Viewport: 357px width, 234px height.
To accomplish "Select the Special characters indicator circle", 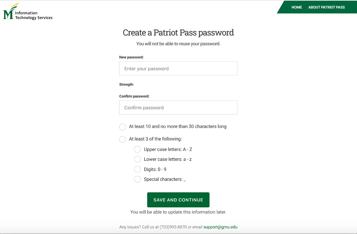I will tap(137, 179).
